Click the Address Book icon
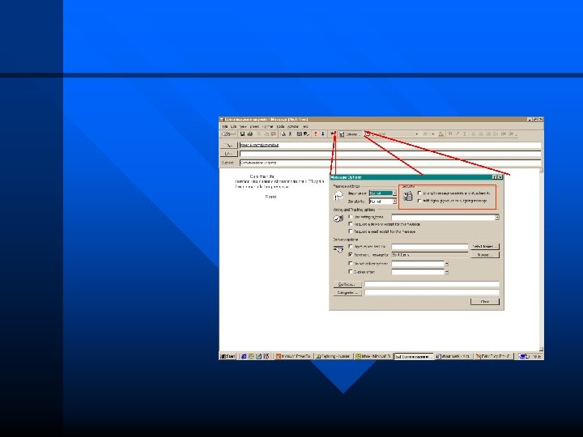Image resolution: width=583 pixels, height=437 pixels. (x=299, y=134)
